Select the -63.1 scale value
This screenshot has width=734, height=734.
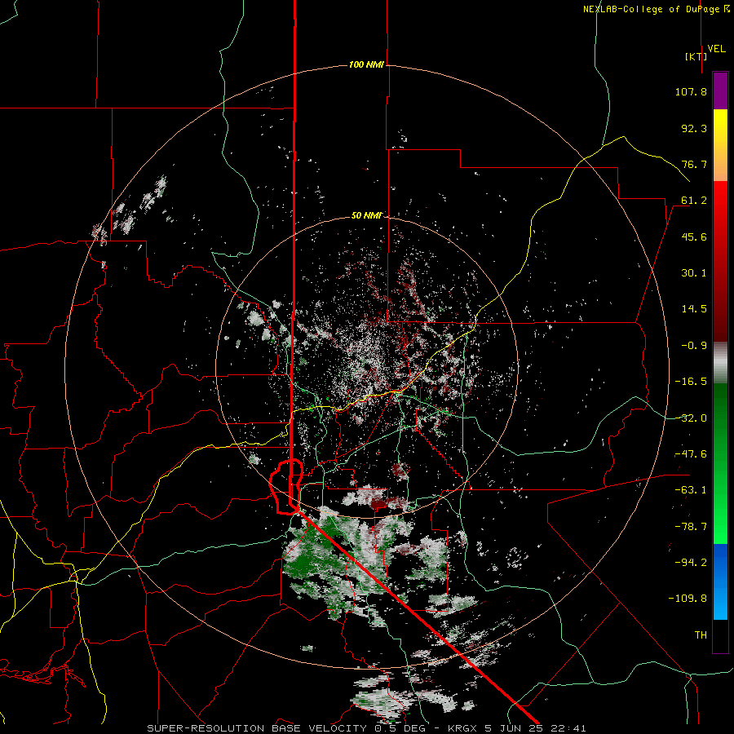coord(691,490)
